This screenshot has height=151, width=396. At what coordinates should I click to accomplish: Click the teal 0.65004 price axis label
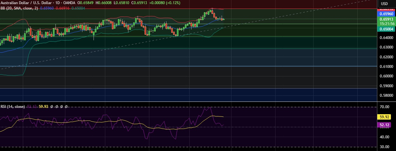[x=386, y=29]
